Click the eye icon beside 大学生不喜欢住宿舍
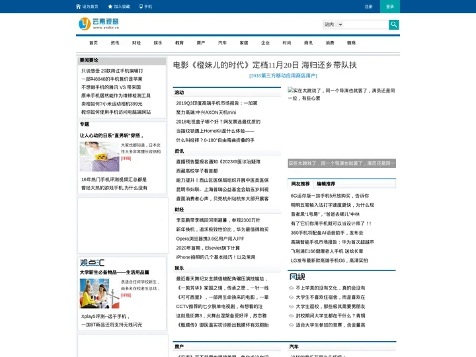 click(292, 297)
